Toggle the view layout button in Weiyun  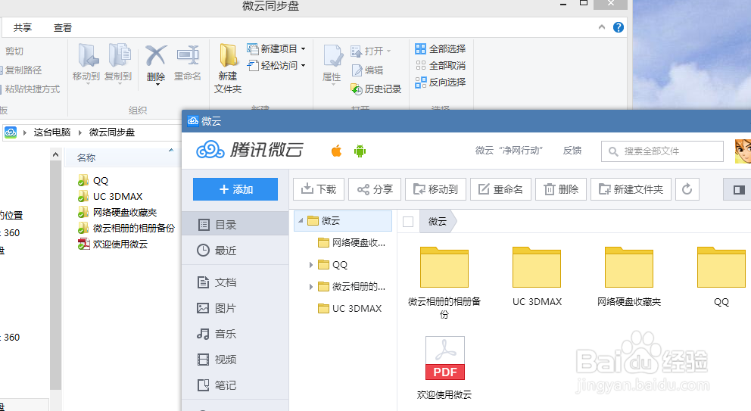click(739, 190)
